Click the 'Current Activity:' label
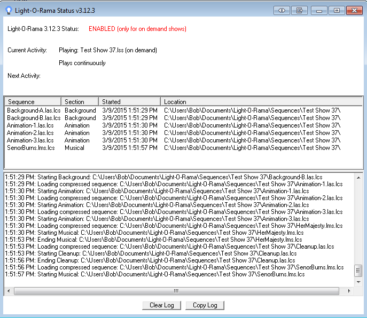The image size is (367, 318). tap(27, 50)
